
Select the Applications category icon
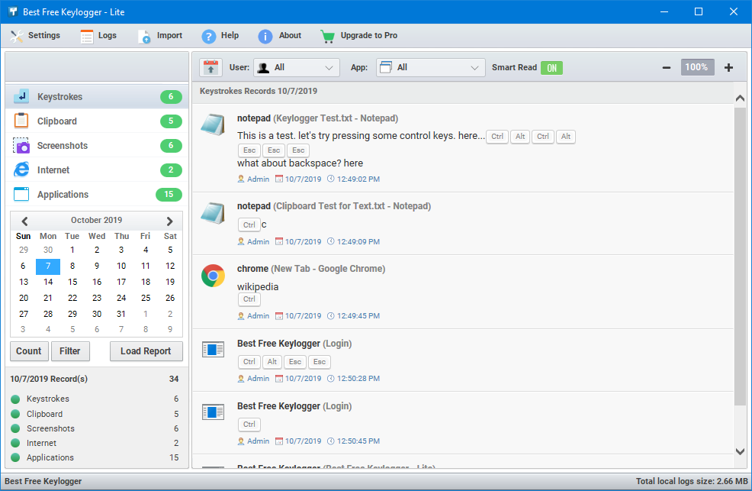pyautogui.click(x=22, y=194)
